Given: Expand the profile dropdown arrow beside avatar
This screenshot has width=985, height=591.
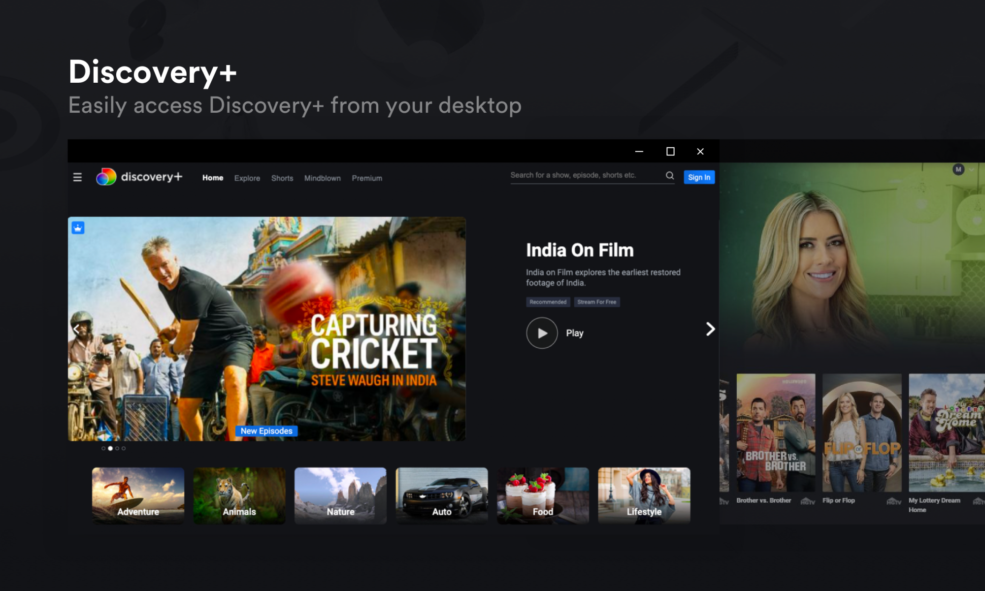Looking at the screenshot, I should [971, 169].
